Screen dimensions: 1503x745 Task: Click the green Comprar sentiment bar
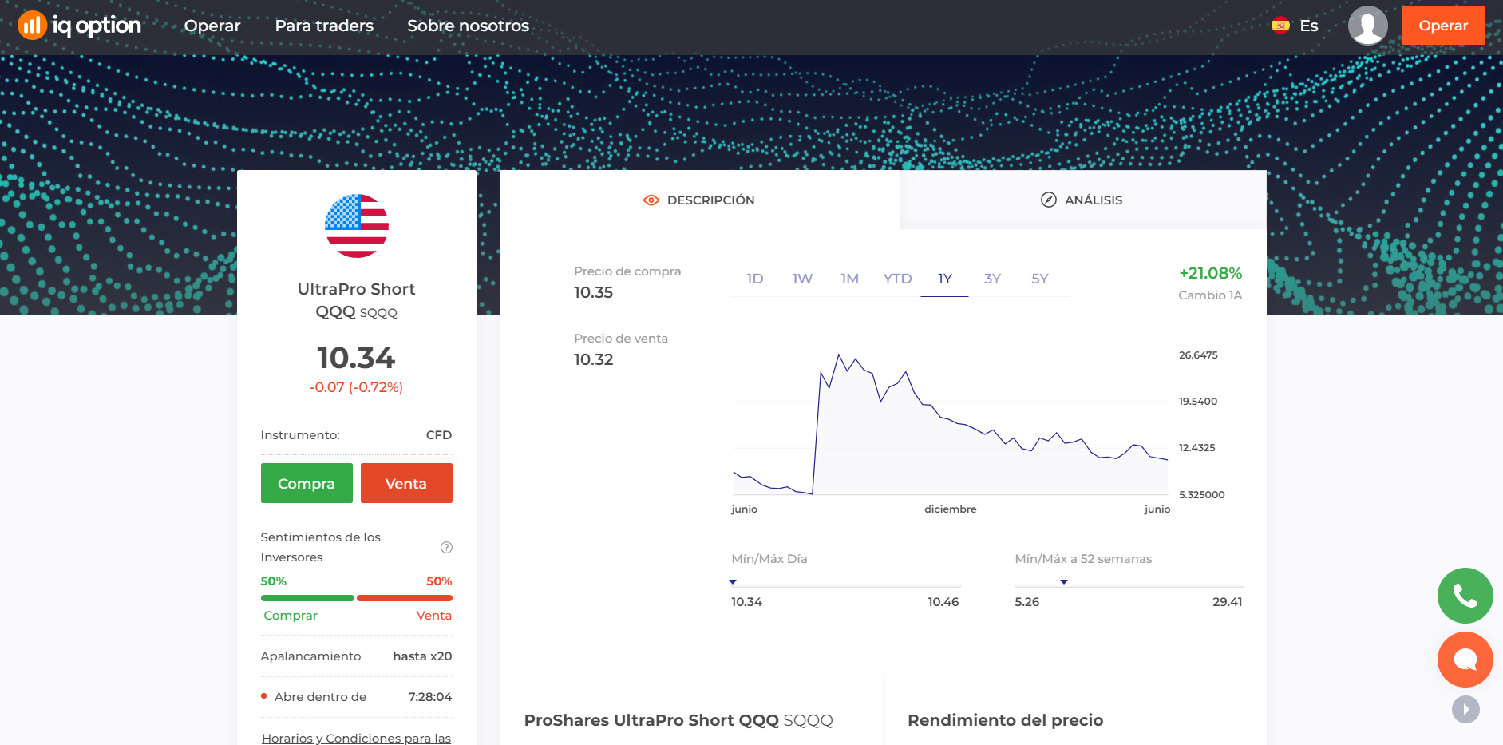coord(307,598)
